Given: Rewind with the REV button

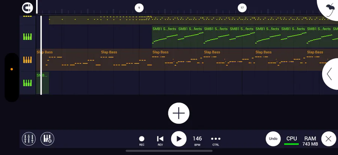Looking at the screenshot, I should (160, 141).
